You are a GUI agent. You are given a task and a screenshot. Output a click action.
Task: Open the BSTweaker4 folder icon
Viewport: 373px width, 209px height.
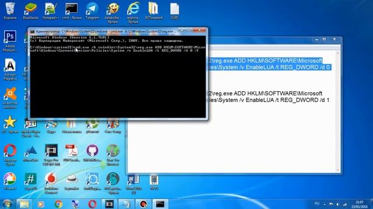coord(154,10)
